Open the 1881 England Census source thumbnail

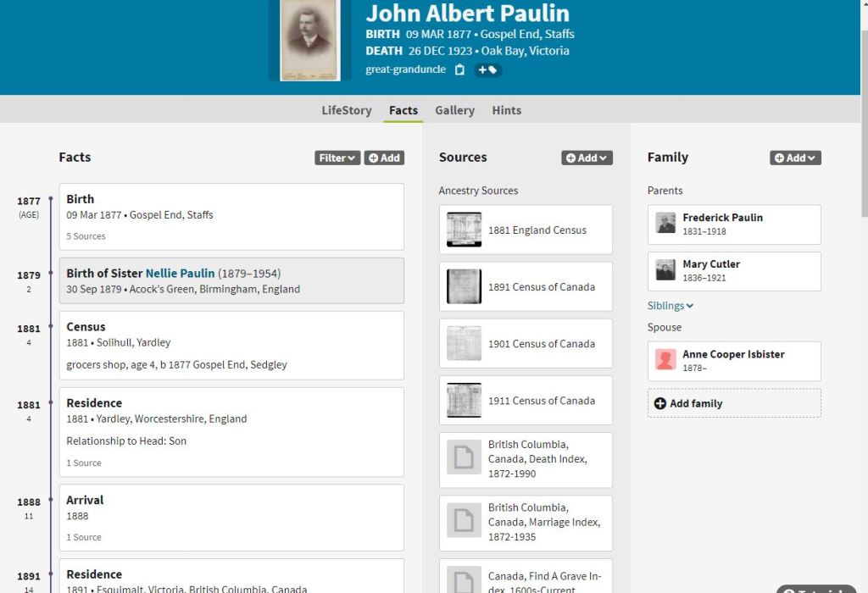(464, 230)
